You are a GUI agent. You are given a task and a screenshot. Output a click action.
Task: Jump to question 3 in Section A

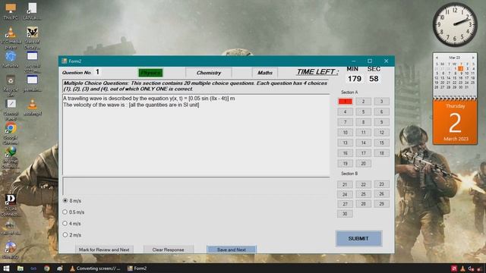381,102
